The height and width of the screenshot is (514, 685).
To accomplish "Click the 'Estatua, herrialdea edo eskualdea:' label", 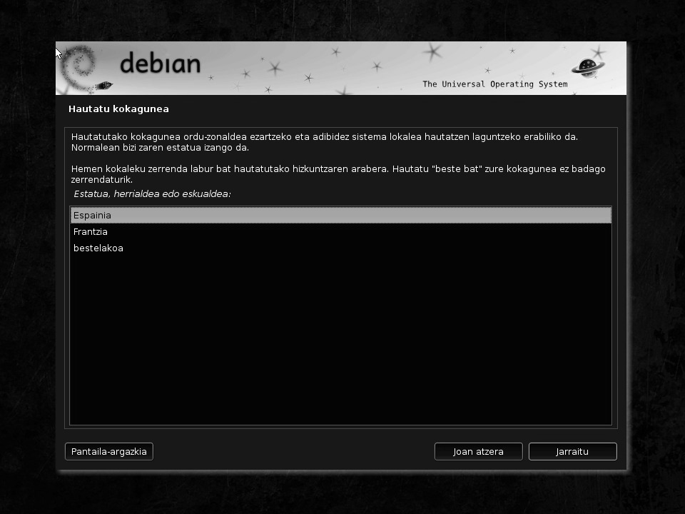I will (152, 194).
